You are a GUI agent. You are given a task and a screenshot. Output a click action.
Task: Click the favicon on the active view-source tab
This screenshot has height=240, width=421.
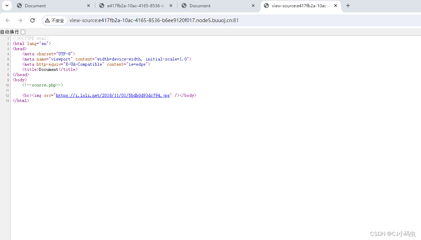point(266,6)
